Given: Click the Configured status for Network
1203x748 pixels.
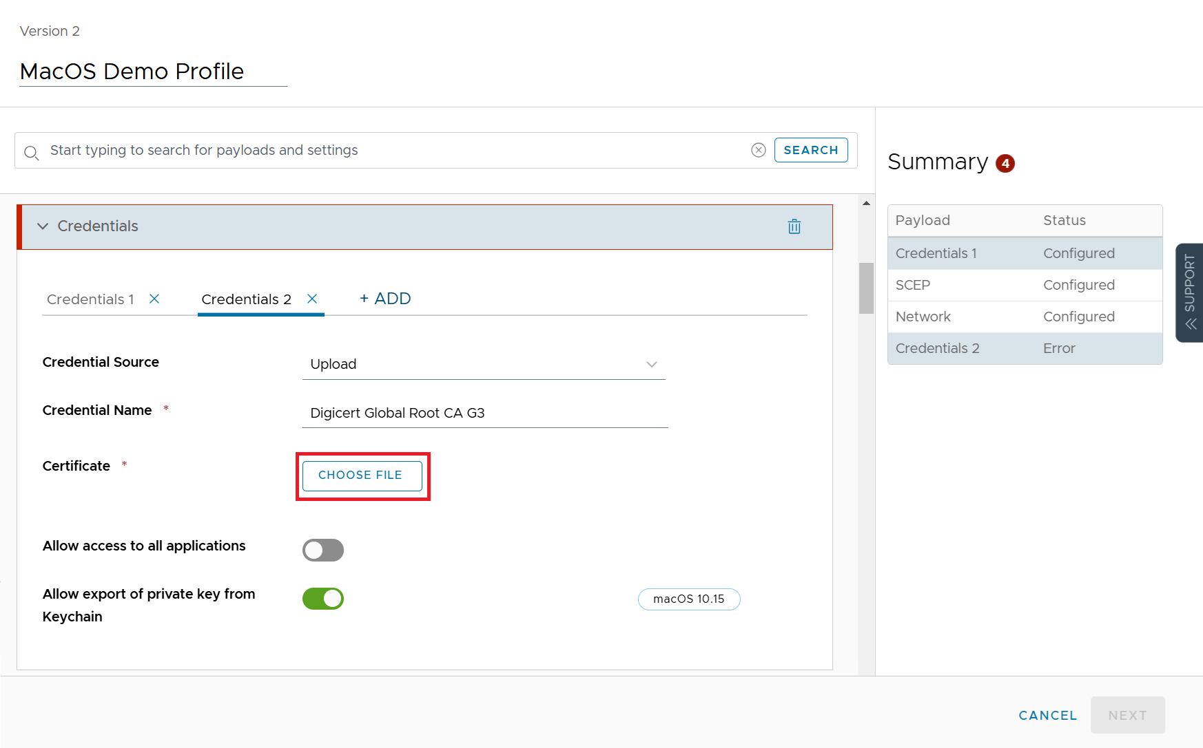Looking at the screenshot, I should [1079, 317].
